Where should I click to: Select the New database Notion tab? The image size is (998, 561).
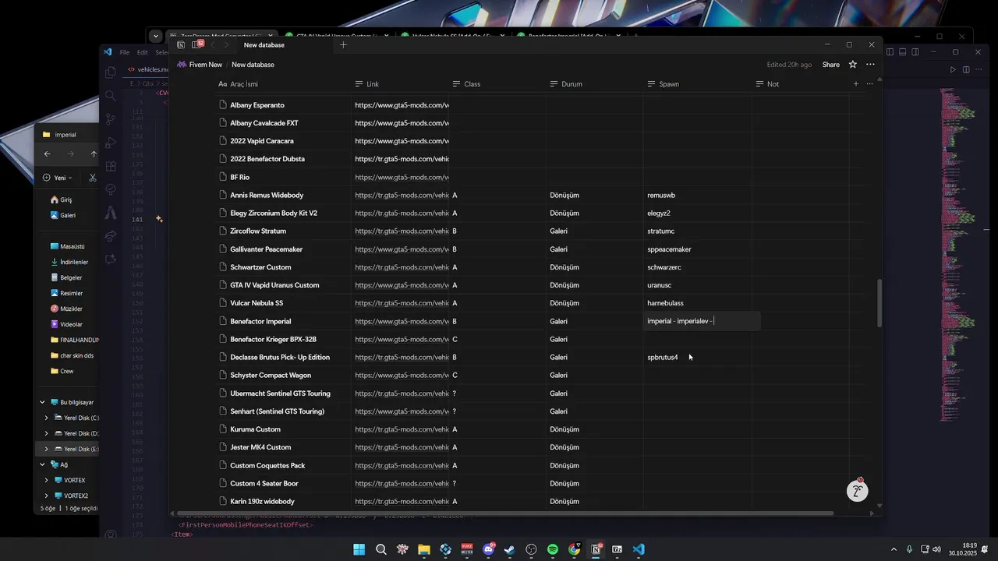(x=264, y=45)
